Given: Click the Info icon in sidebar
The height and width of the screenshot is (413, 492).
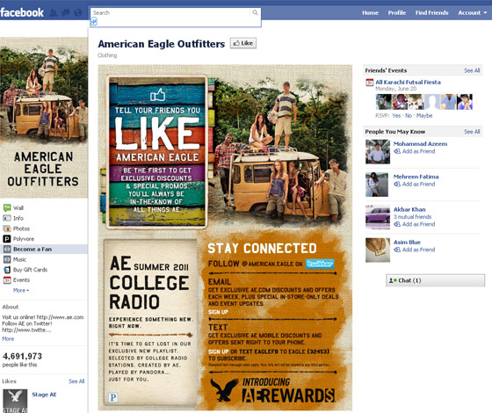Looking at the screenshot, I should pos(7,218).
